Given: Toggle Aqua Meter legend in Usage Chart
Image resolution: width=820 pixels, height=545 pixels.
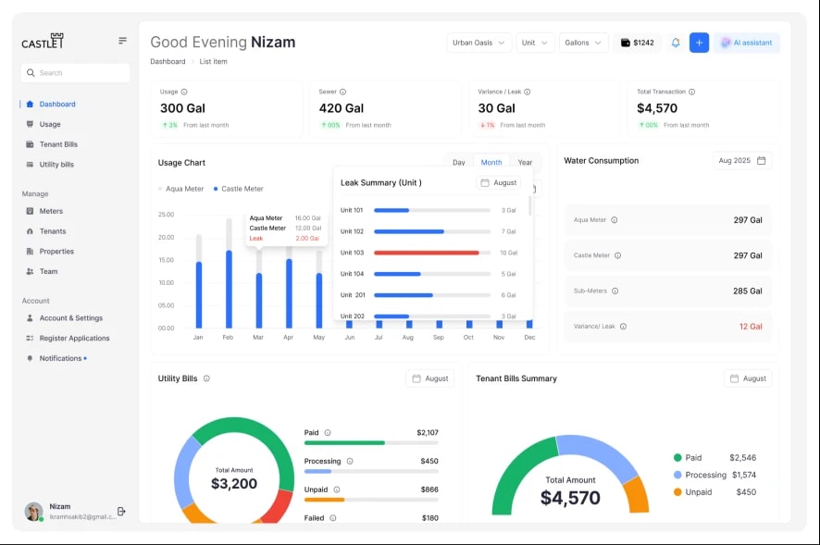Looking at the screenshot, I should click(181, 189).
